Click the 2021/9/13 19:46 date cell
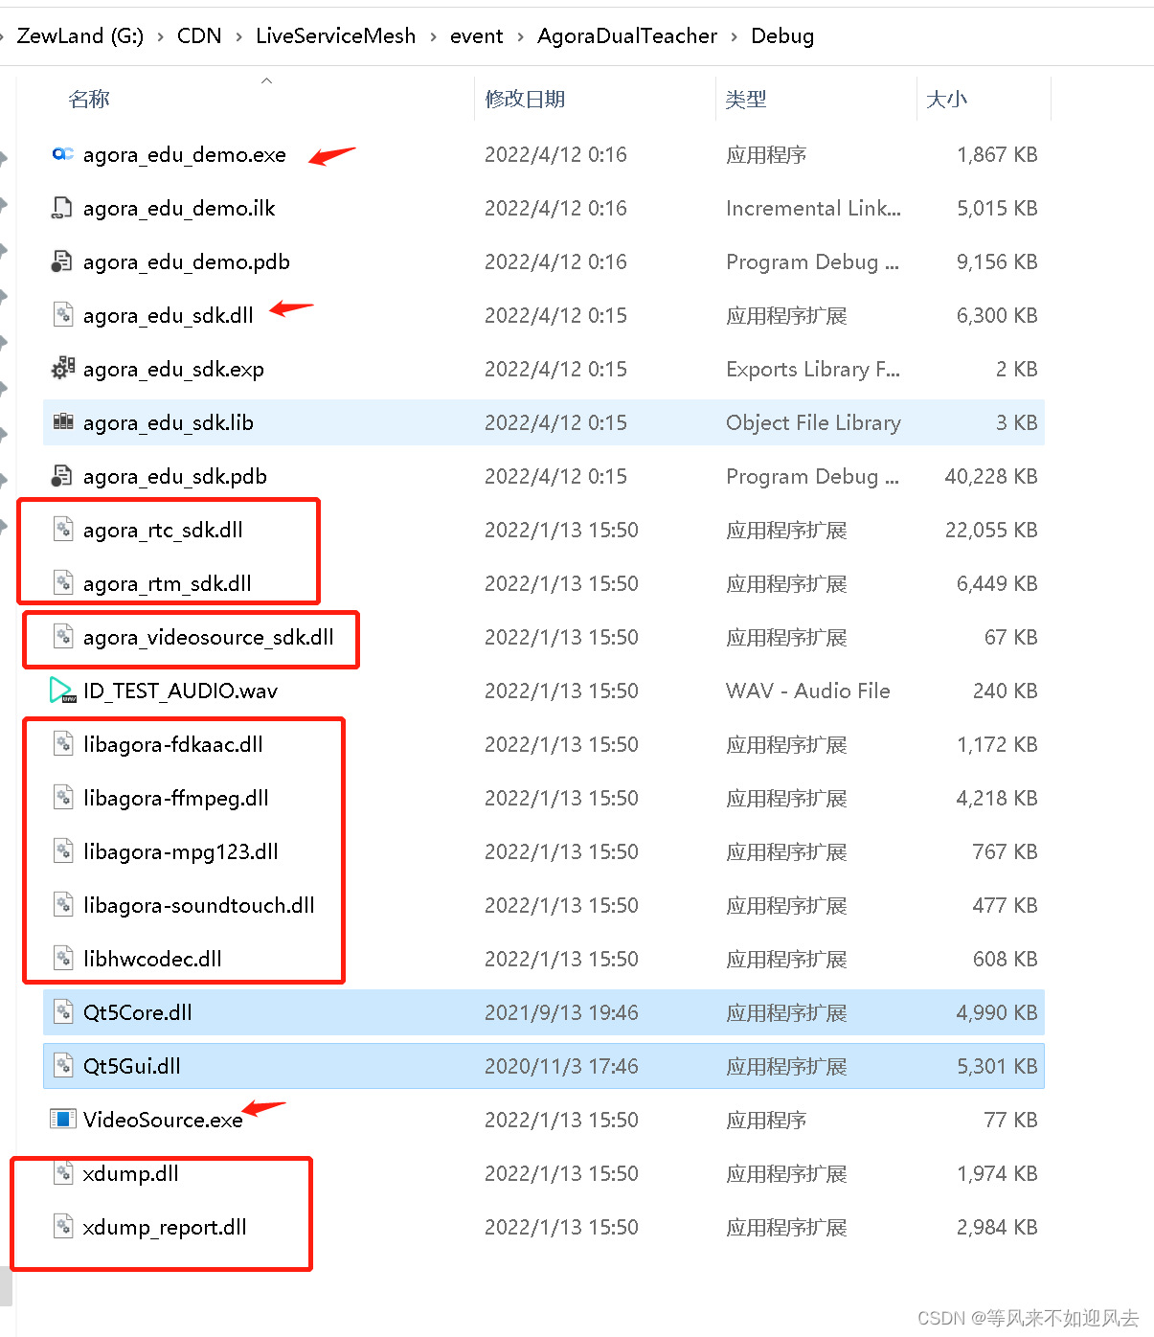 coord(561,1013)
